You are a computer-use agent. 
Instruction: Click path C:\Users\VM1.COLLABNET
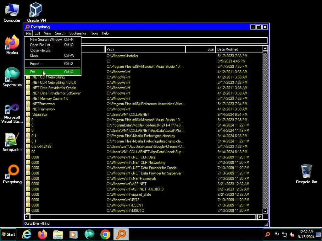coord(128,114)
